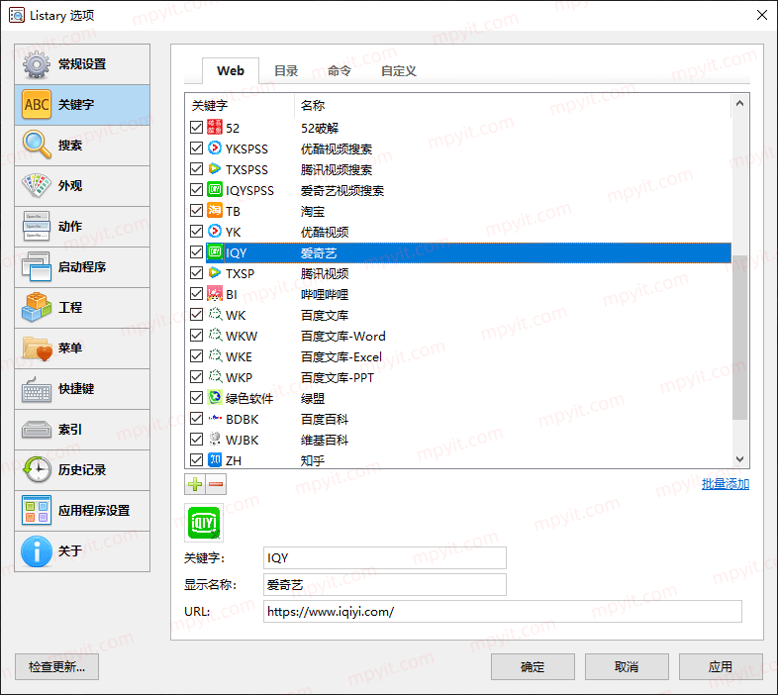Click the 关键字 column header
Screen dimensions: 778x695
(240, 105)
